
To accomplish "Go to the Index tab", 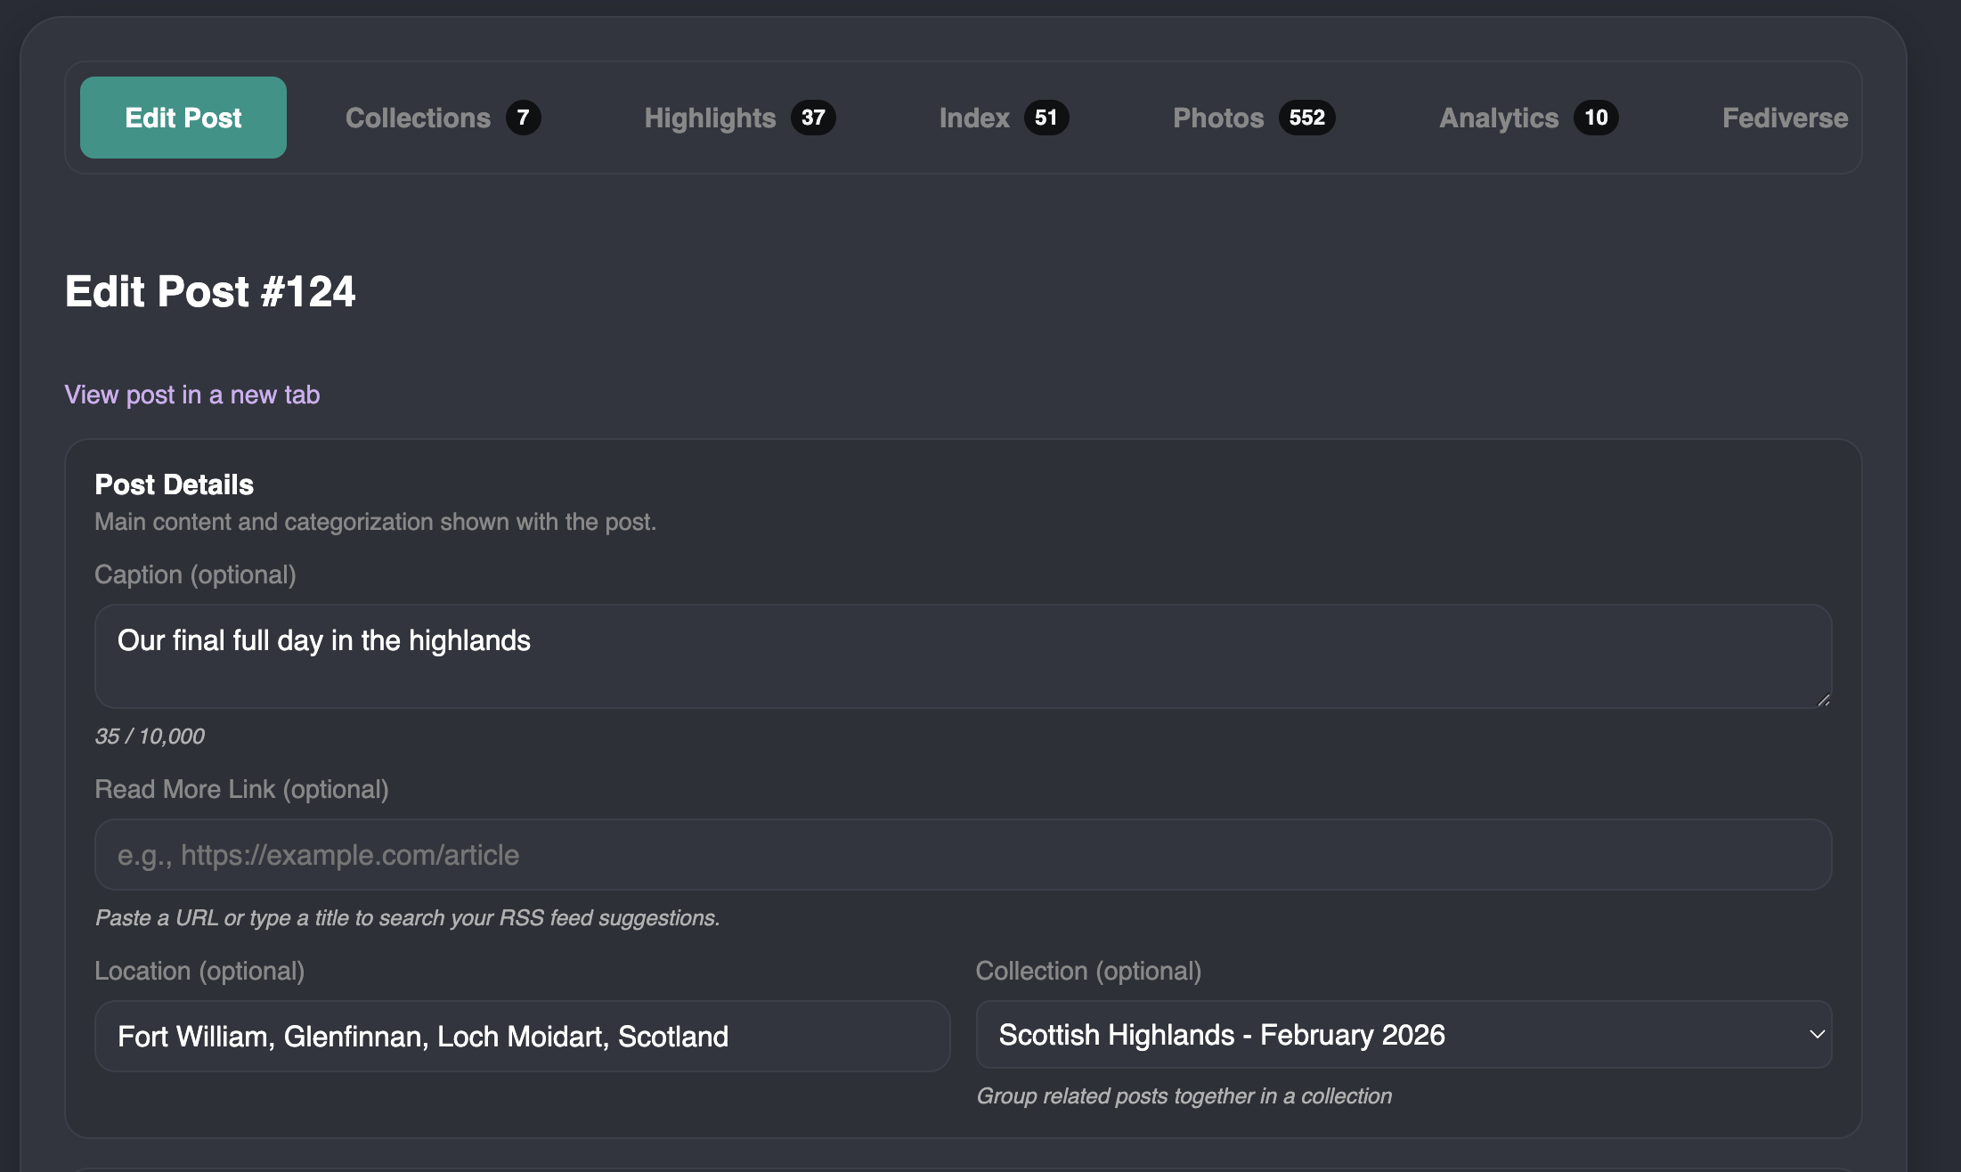I will [974, 118].
